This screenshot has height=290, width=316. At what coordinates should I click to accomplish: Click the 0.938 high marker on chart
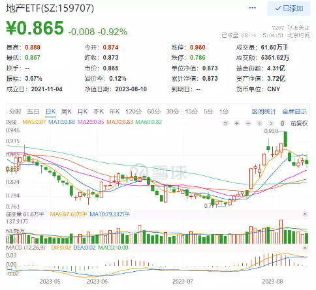271,131
